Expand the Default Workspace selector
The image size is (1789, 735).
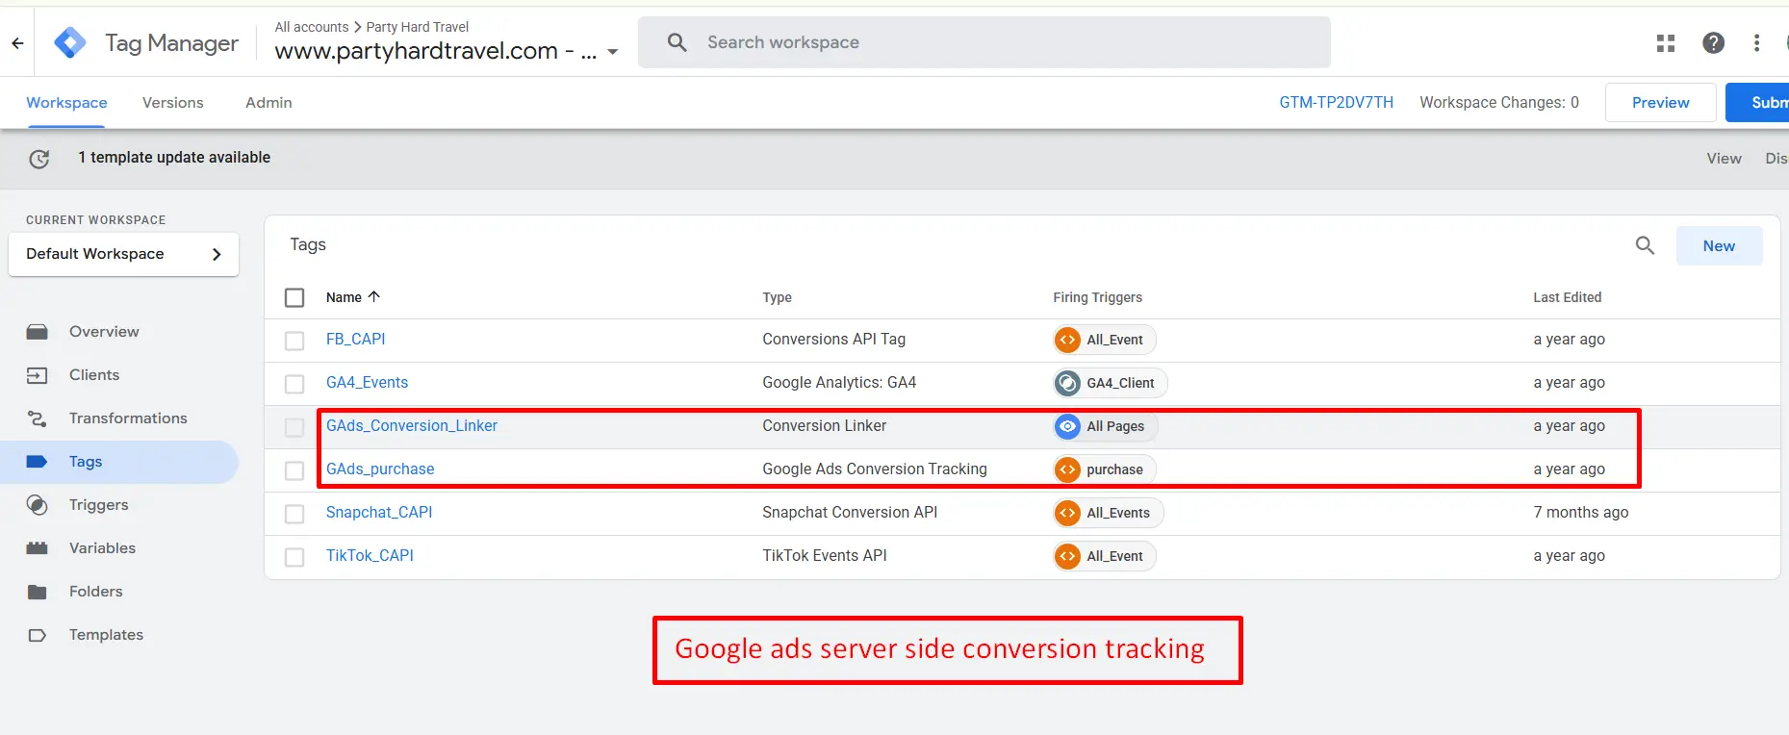[123, 255]
